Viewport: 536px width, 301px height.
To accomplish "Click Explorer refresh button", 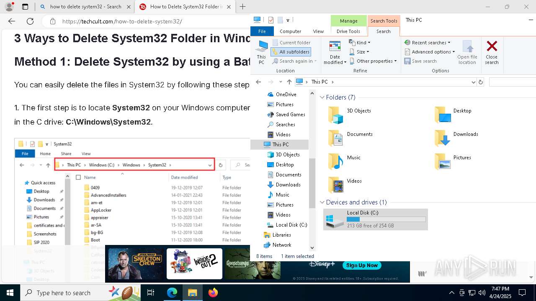I will [481, 82].
